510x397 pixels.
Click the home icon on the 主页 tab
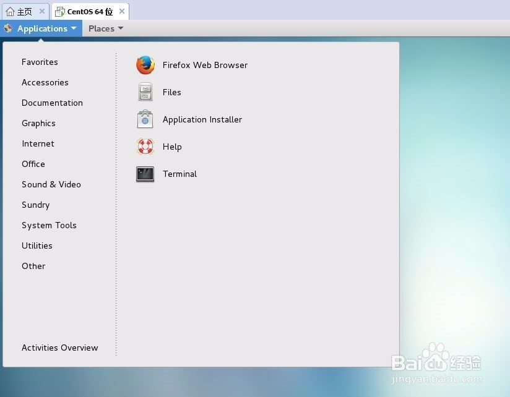point(10,12)
